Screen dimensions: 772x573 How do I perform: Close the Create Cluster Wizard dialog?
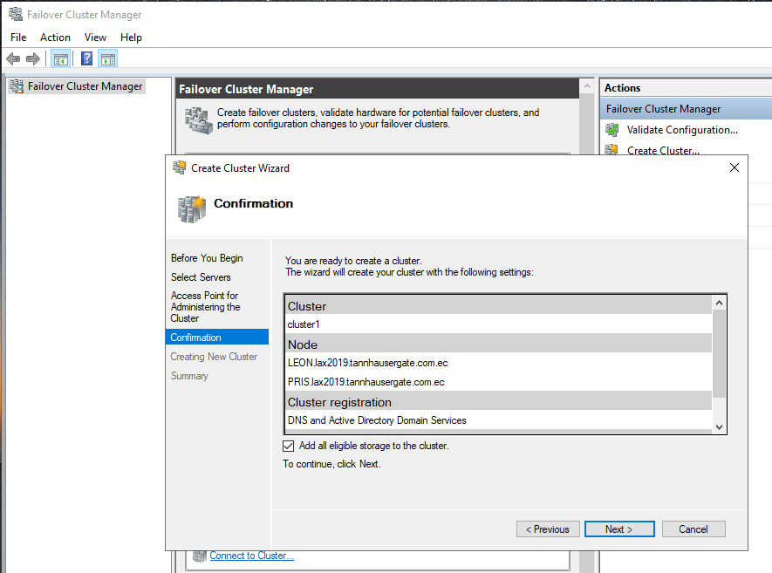point(734,167)
